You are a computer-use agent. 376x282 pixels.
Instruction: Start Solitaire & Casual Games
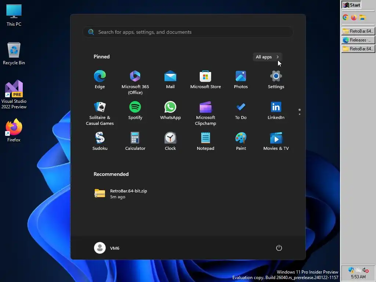(100, 114)
